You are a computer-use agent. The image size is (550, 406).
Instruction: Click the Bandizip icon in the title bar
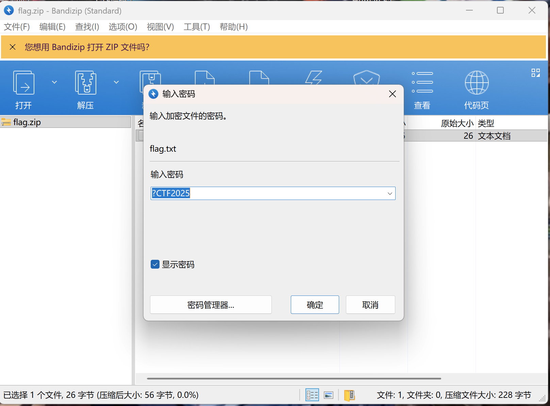point(9,11)
